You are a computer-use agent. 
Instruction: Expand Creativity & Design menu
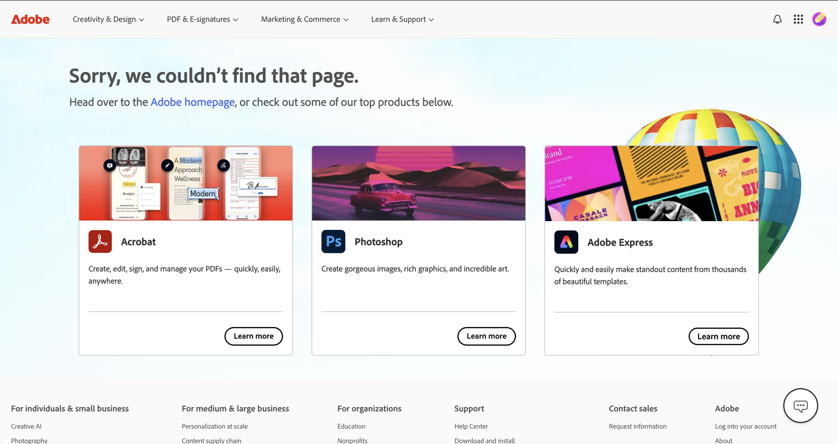coord(108,19)
